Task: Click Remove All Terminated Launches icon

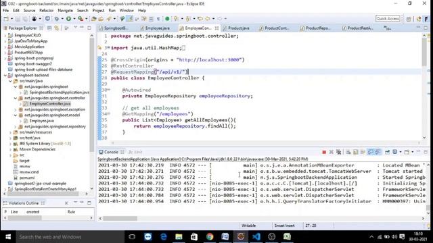Action: [x=338, y=152]
